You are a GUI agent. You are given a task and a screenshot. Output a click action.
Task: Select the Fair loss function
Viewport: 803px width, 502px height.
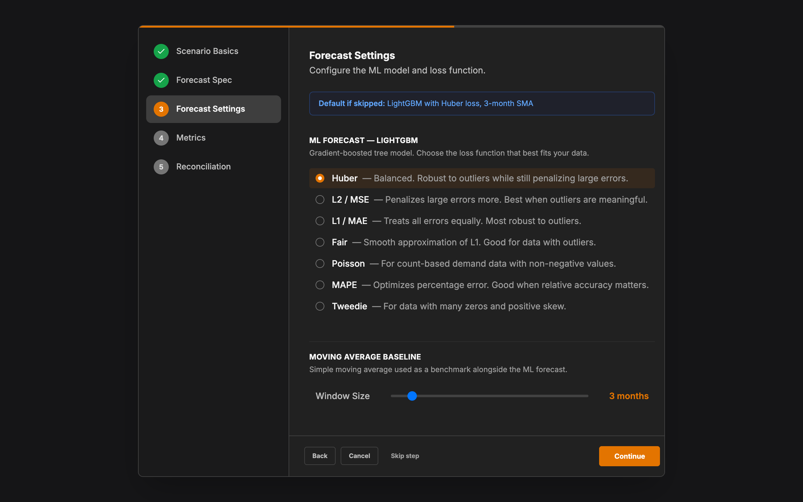tap(482, 242)
